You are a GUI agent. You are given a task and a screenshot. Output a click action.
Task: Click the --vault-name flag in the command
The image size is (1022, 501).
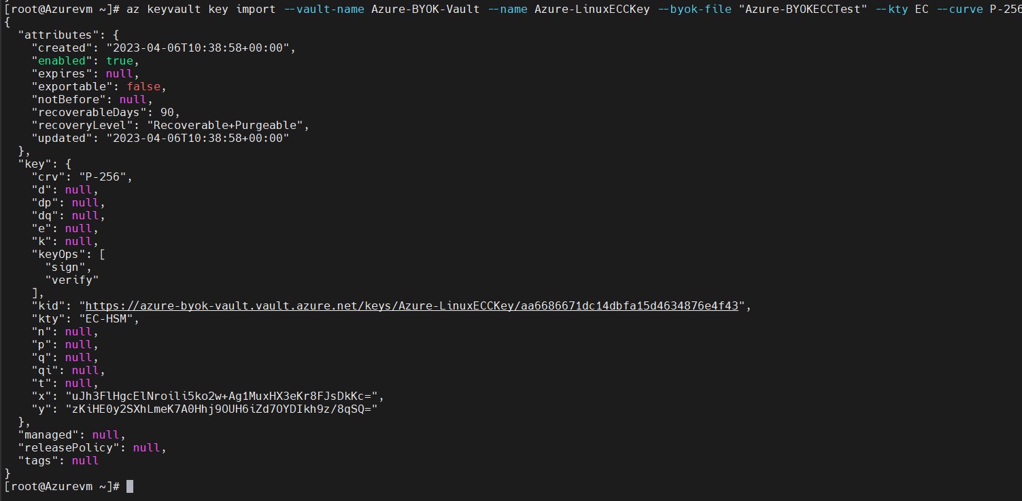(x=323, y=10)
